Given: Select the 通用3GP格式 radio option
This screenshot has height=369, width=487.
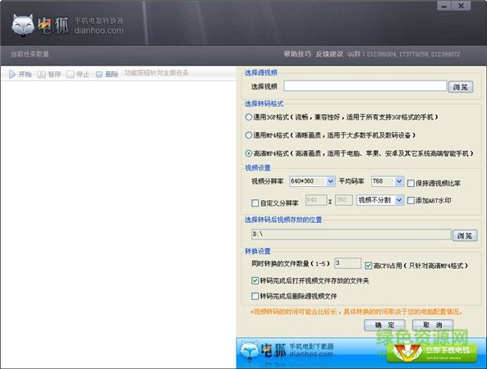Looking at the screenshot, I should click(249, 117).
